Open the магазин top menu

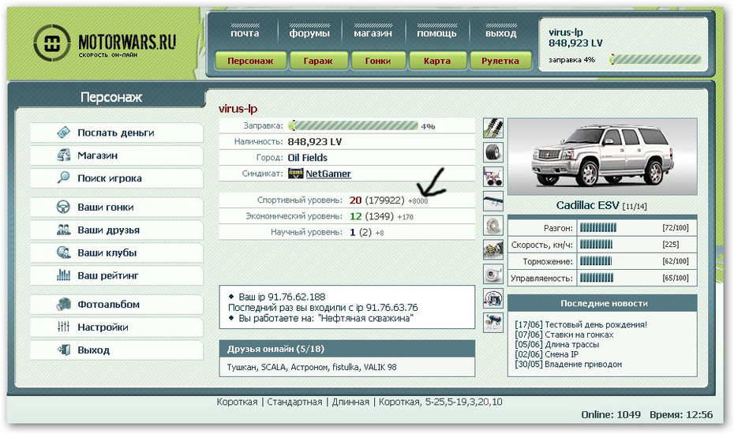[x=373, y=33]
